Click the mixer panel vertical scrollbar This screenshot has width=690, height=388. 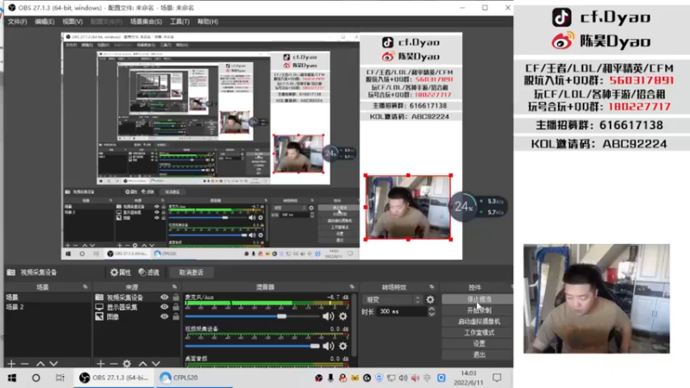click(x=353, y=326)
